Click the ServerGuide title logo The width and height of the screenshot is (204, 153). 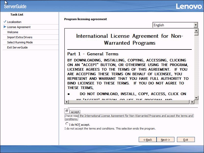click(x=15, y=6)
